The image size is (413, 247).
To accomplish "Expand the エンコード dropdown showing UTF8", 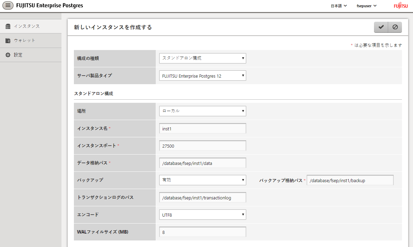I will (x=203, y=215).
